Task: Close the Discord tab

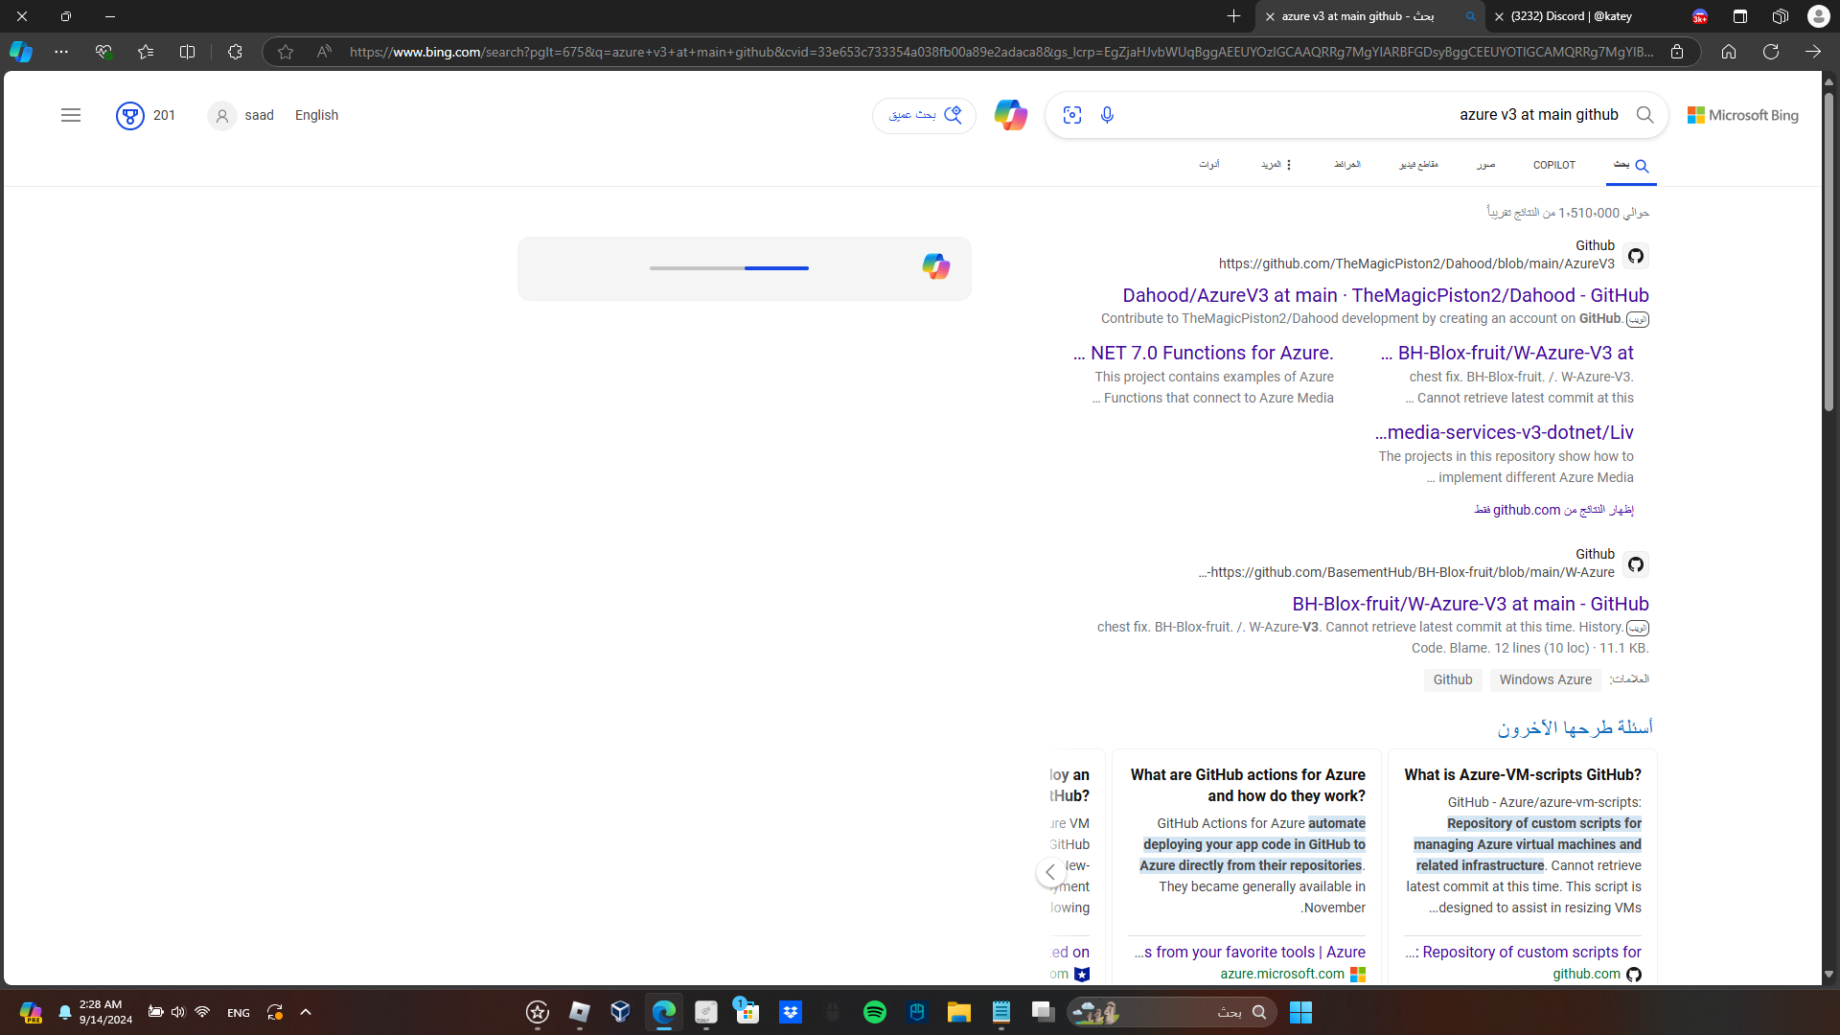Action: (1500, 16)
